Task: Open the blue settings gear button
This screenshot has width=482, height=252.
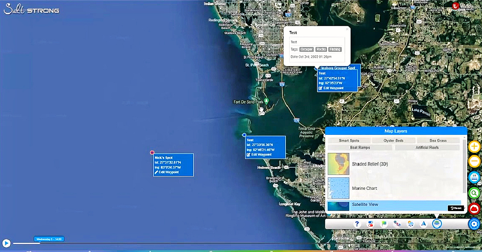Action: (474, 224)
